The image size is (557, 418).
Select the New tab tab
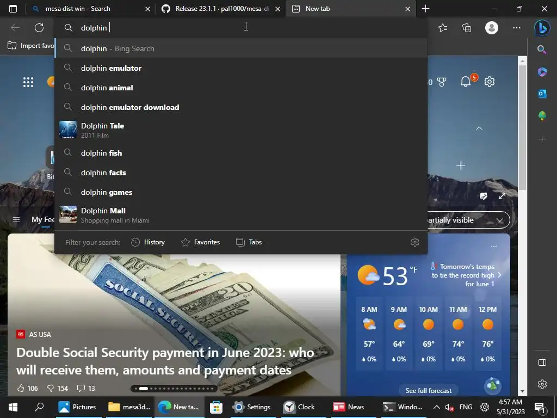point(350,9)
